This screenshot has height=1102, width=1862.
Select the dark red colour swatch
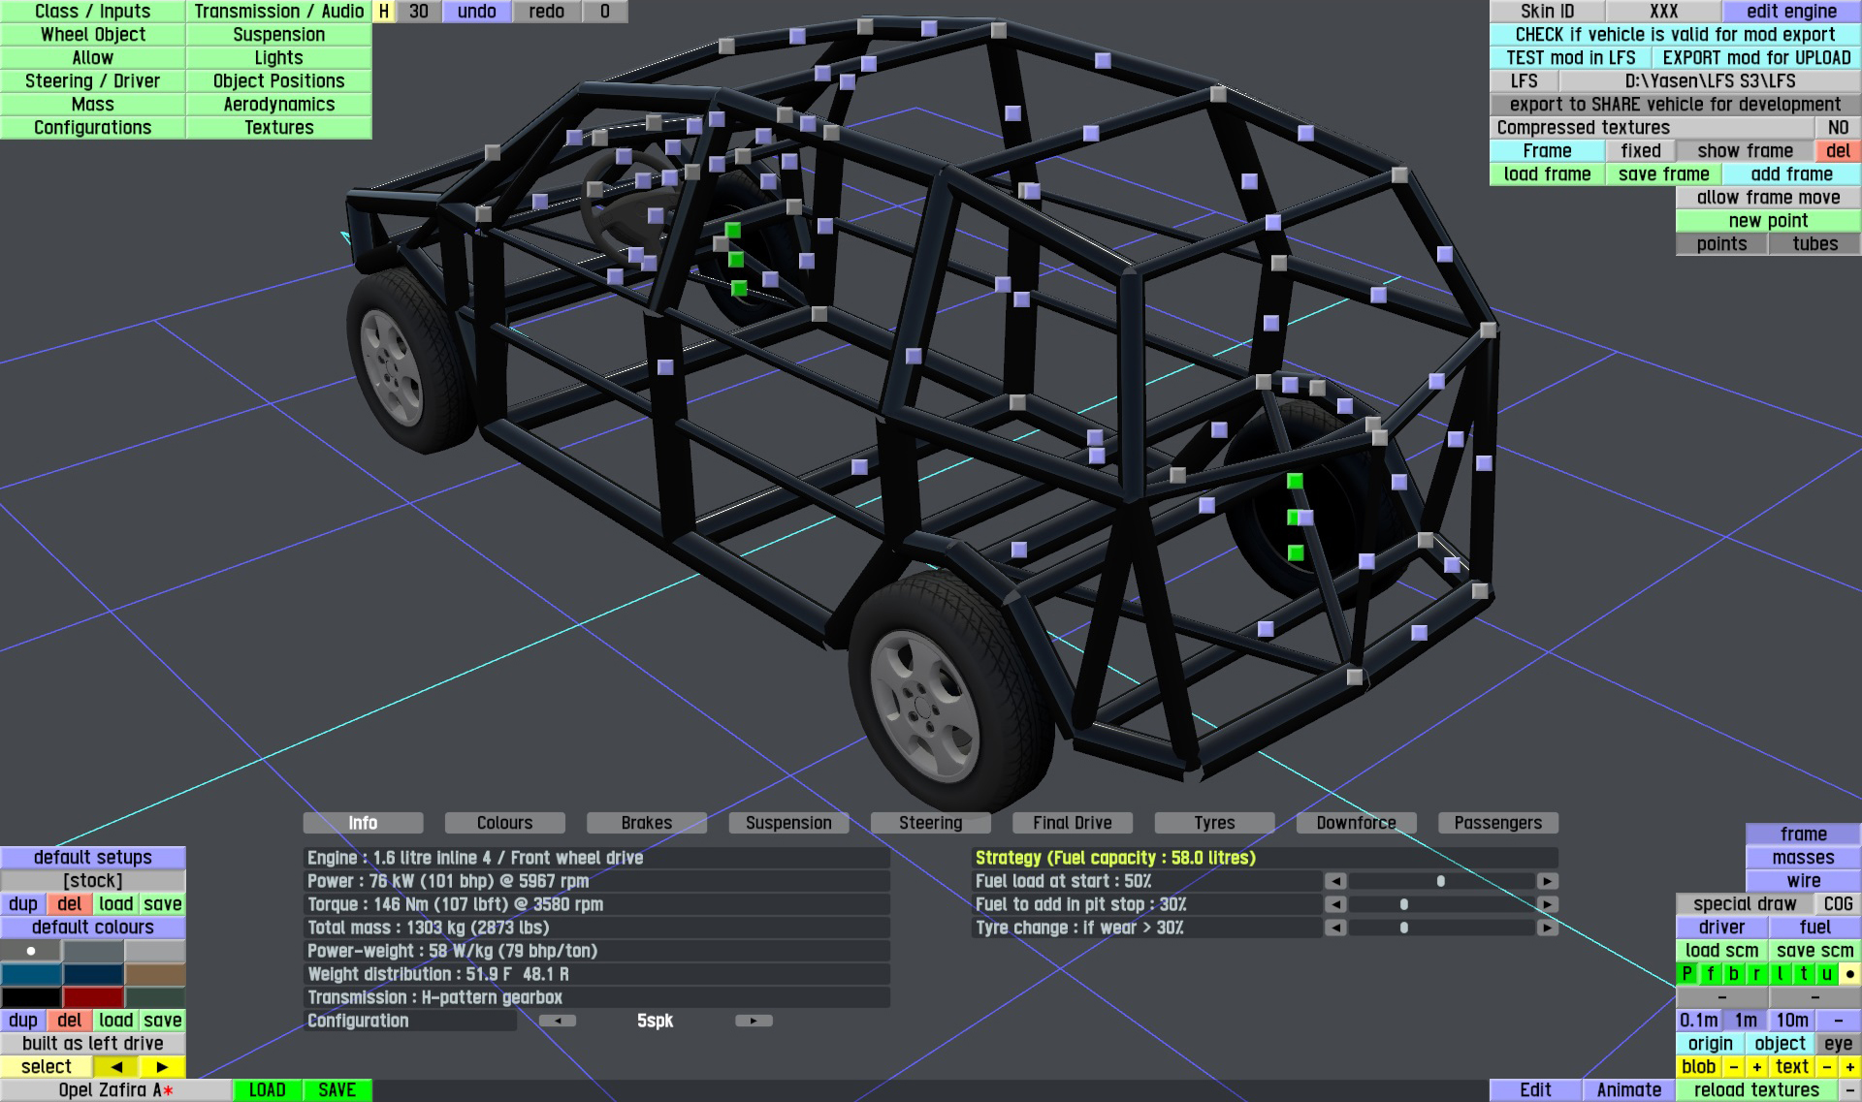(x=93, y=997)
